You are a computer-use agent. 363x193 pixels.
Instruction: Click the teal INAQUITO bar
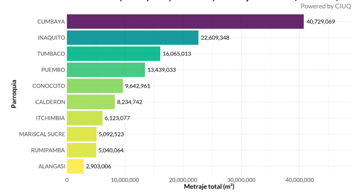pyautogui.click(x=132, y=38)
